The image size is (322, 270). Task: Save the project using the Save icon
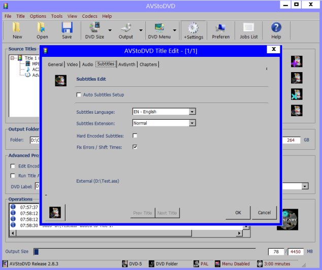click(x=67, y=27)
